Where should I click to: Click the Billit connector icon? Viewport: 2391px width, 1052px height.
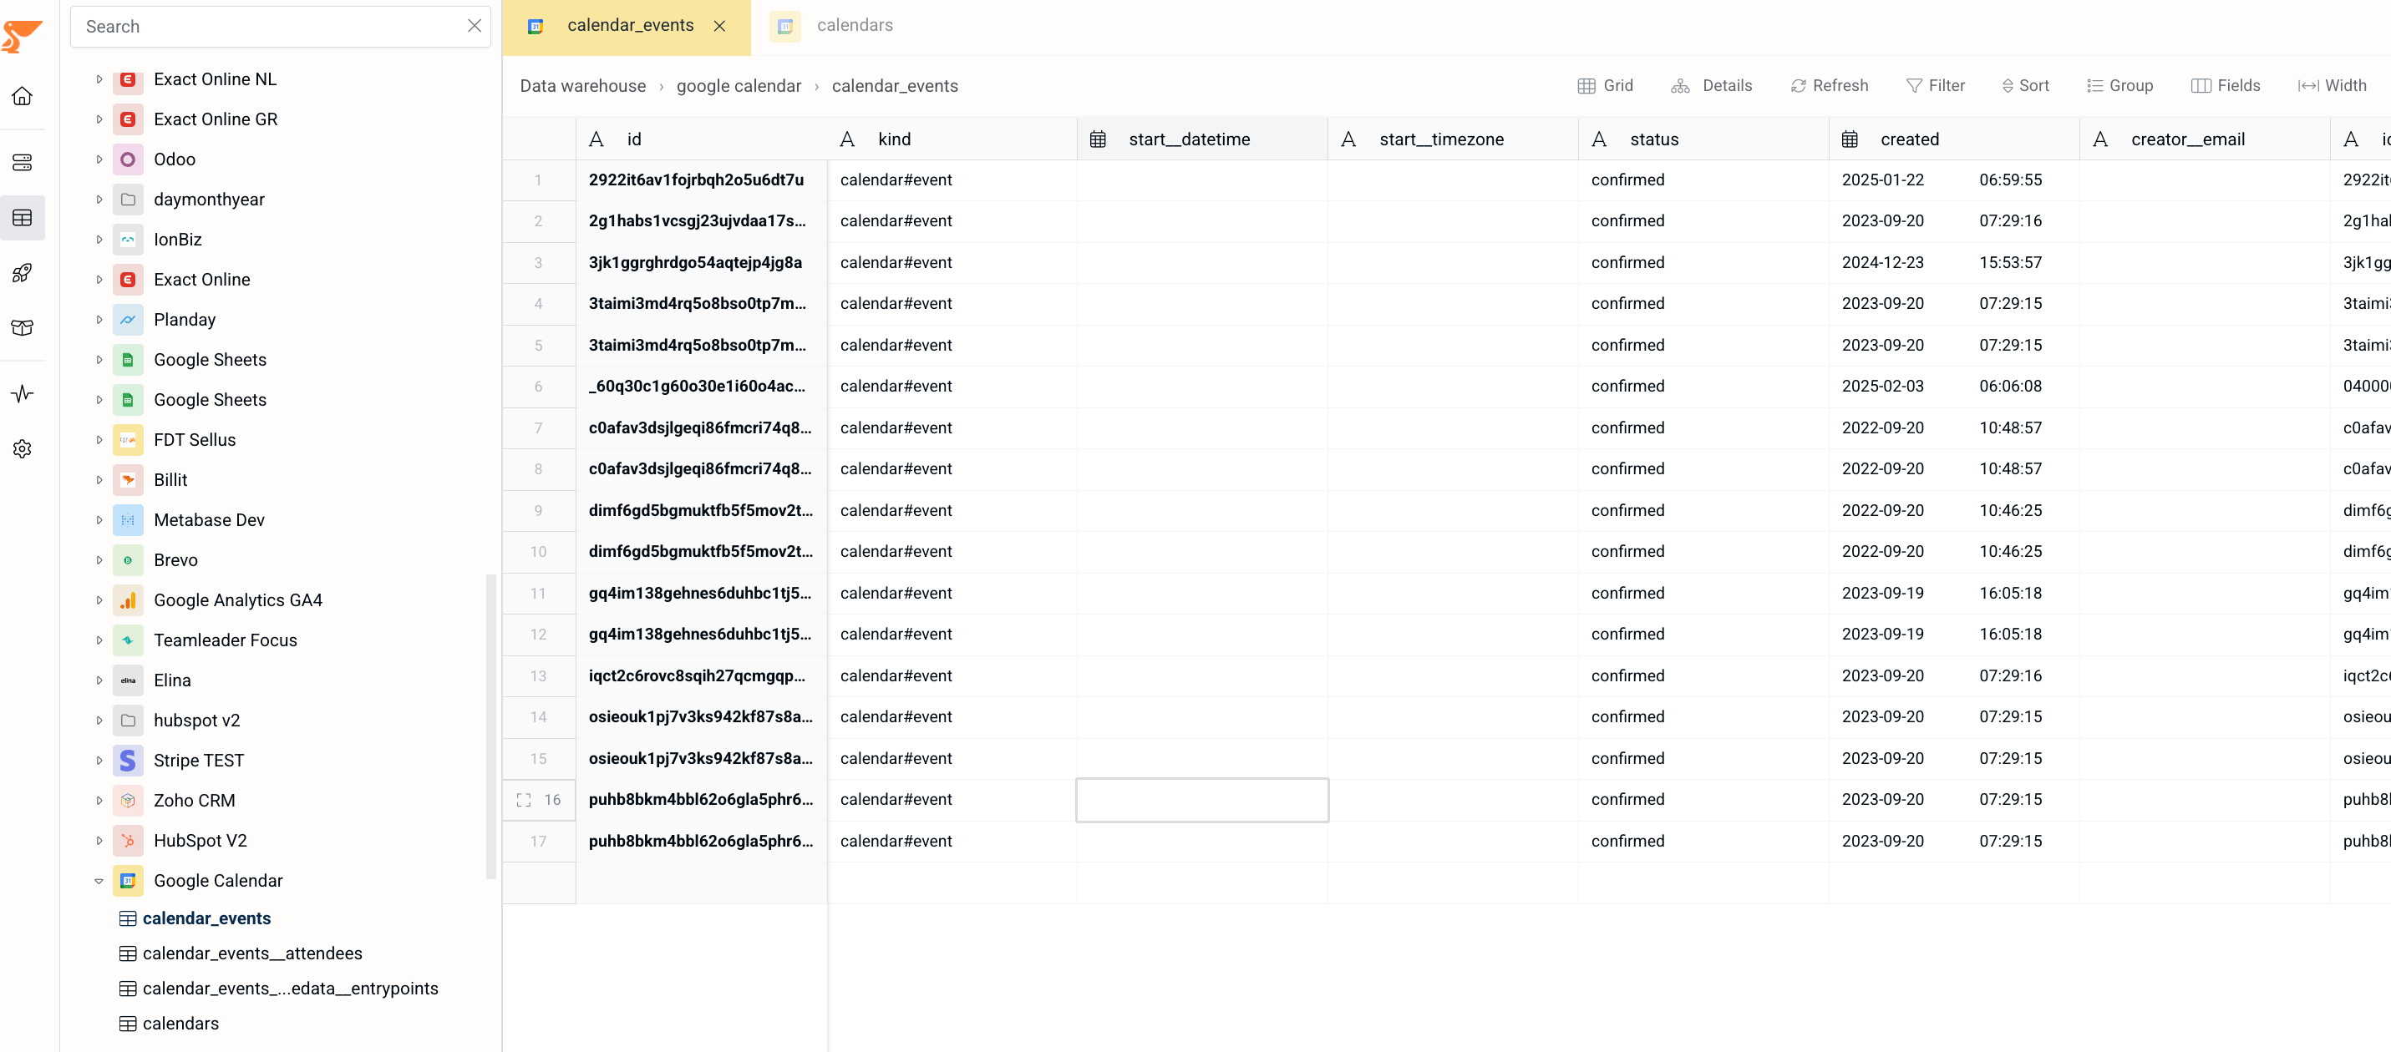[128, 481]
